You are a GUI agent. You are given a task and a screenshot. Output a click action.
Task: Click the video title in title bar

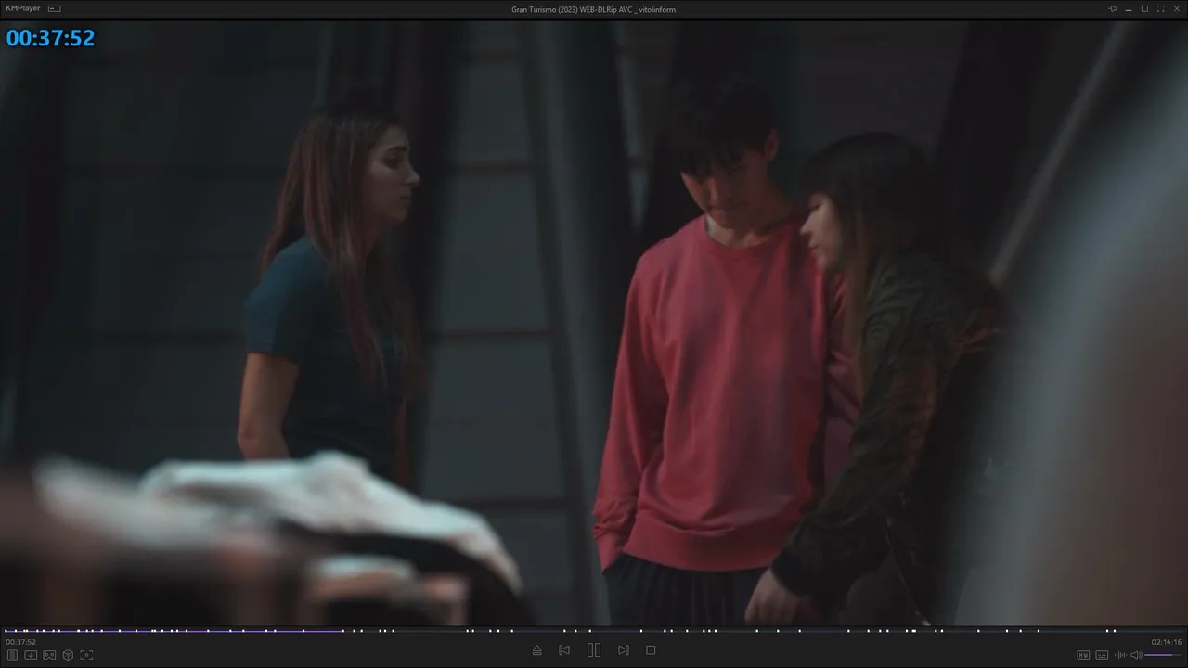point(594,9)
